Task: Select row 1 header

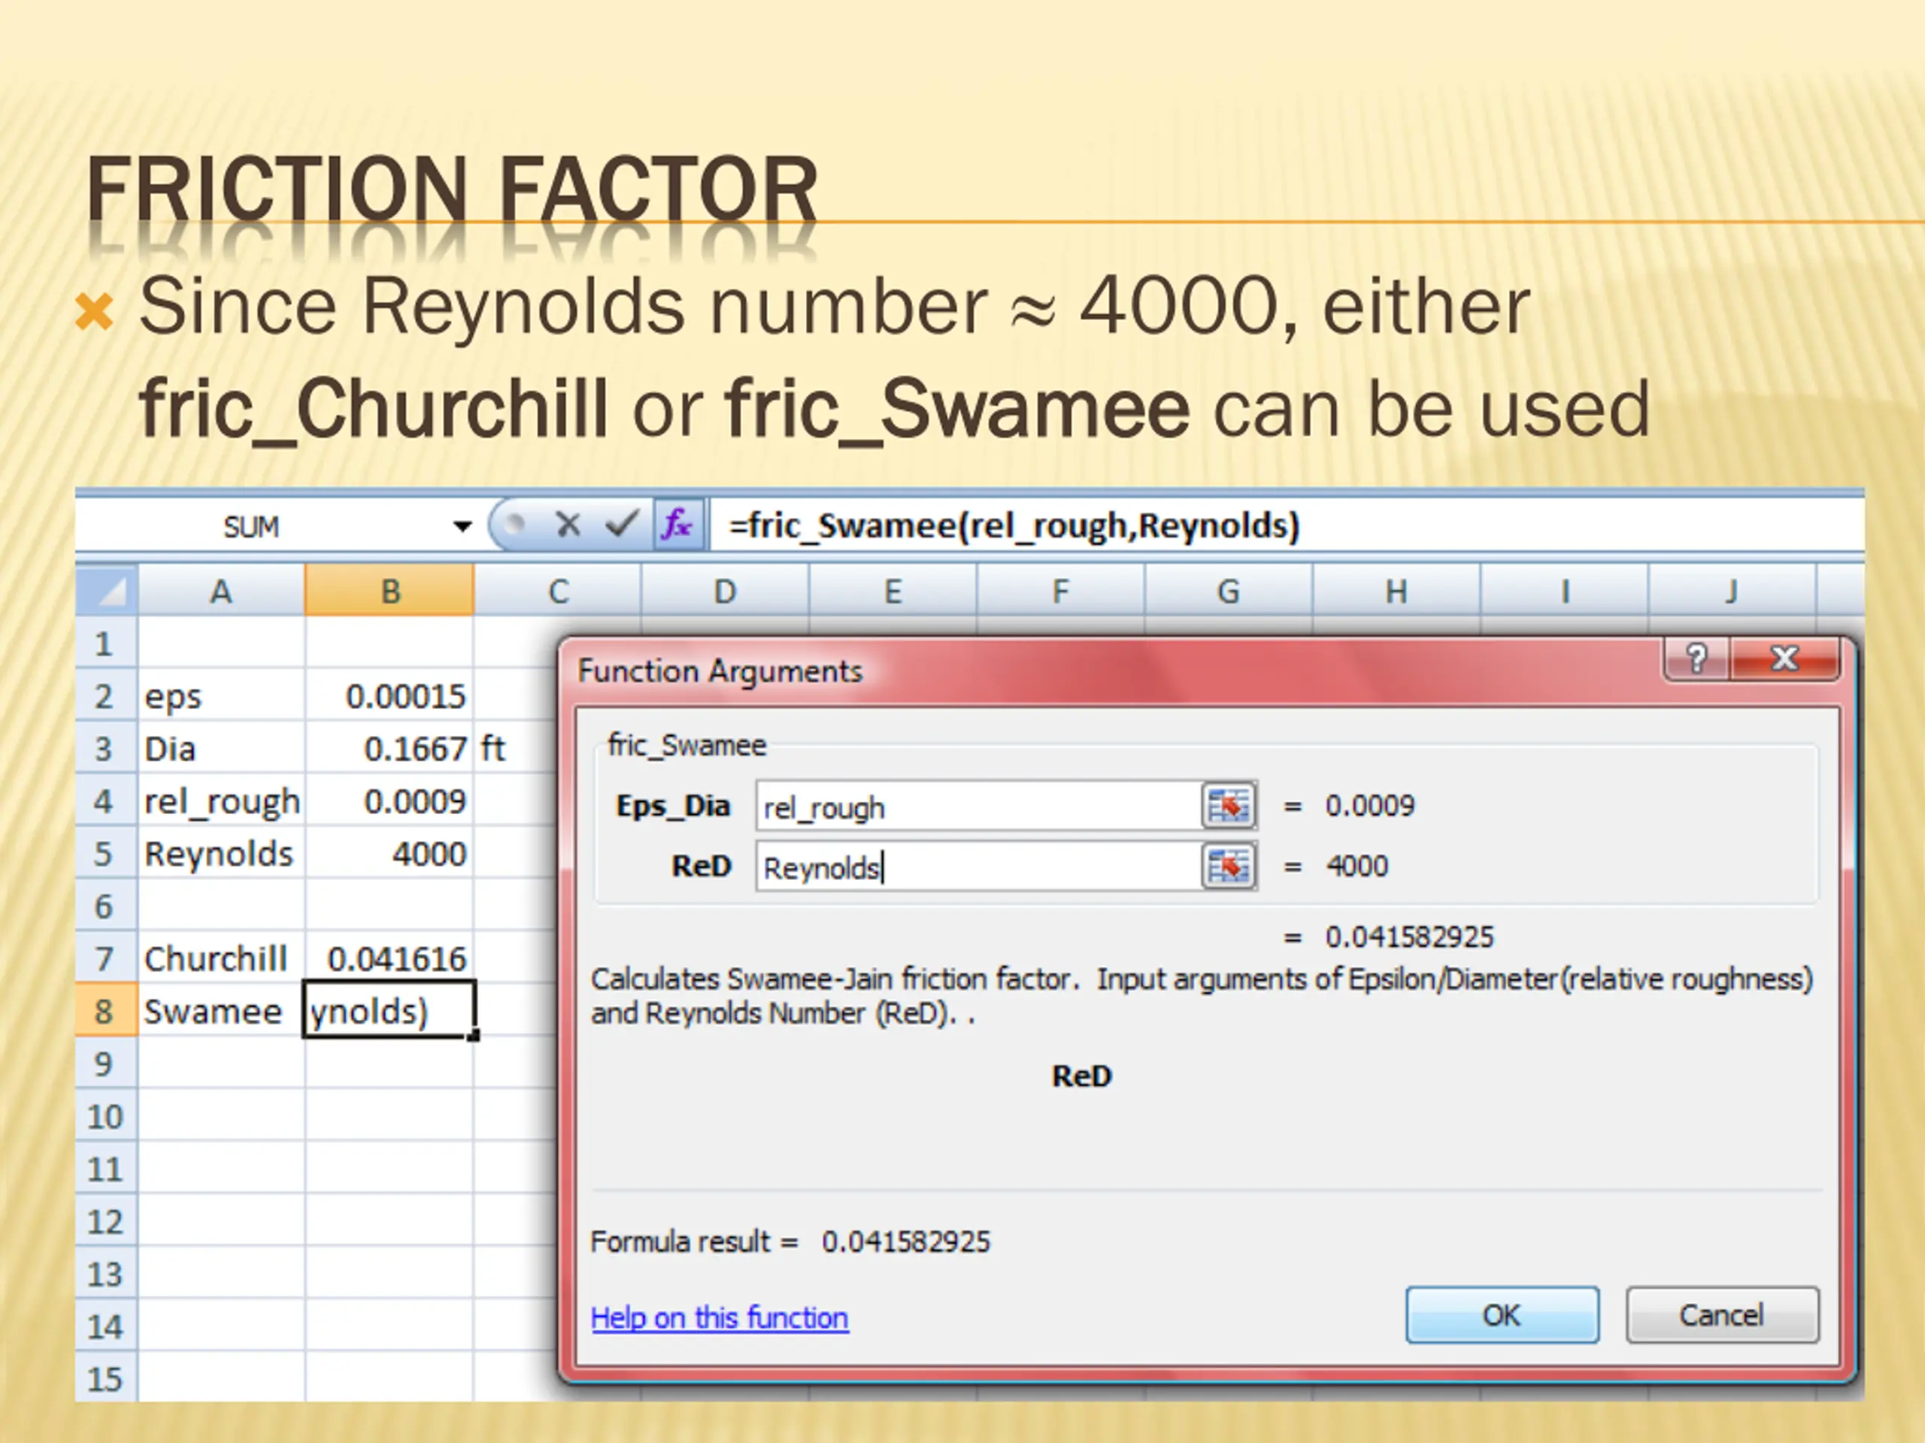Action: (x=106, y=643)
